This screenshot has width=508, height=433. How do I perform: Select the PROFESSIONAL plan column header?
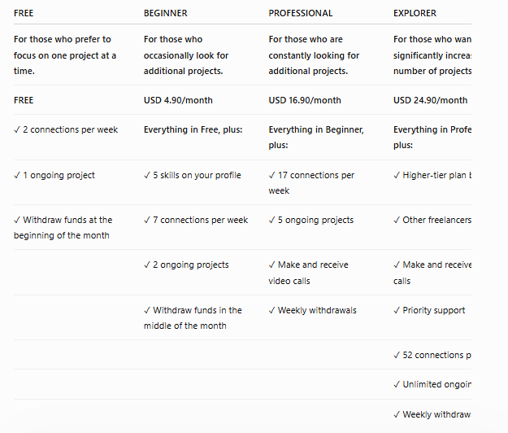[x=300, y=13]
